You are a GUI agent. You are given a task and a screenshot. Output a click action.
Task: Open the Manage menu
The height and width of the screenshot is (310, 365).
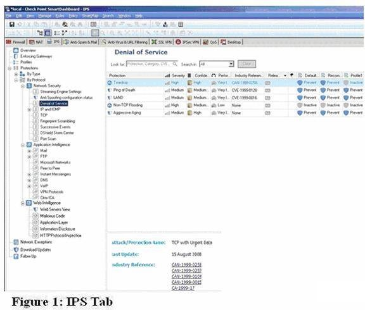coord(44,16)
